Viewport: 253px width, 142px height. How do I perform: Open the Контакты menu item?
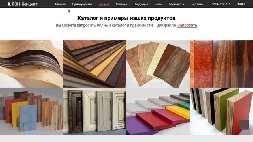pyautogui.click(x=197, y=4)
